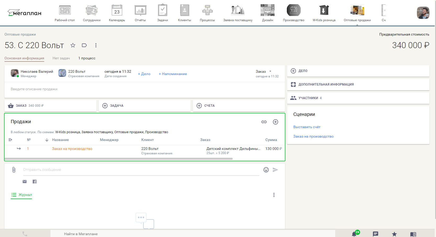The height and width of the screenshot is (237, 436).
Task: Open favorites star in bottom bar
Action: pos(394,234)
